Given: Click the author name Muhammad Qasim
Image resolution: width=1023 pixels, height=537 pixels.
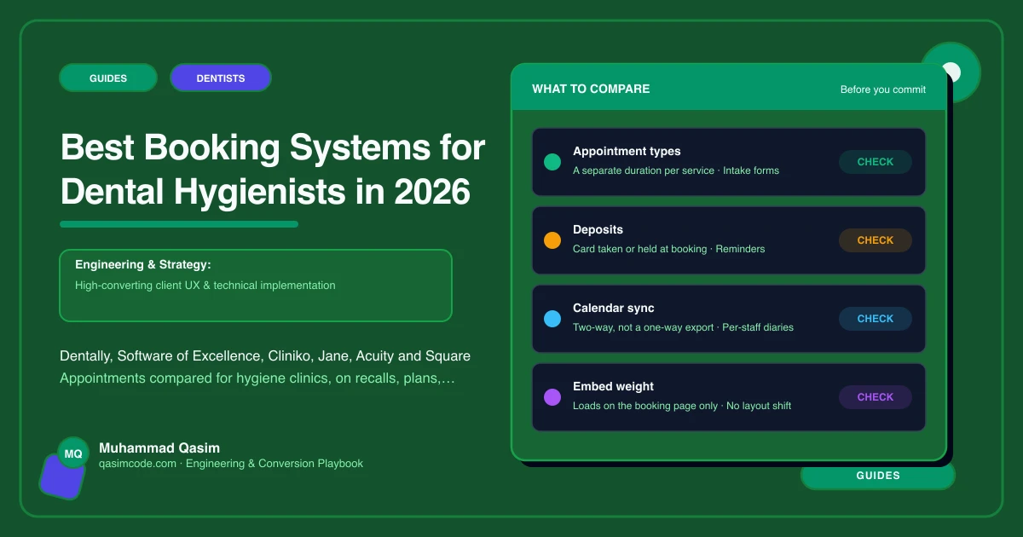Looking at the screenshot, I should tap(159, 447).
